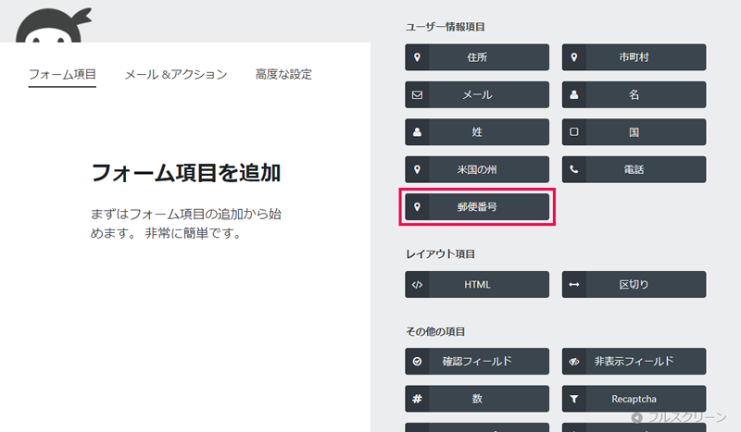The height and width of the screenshot is (432, 741).
Task: Add the 米国の州 field
Action: (477, 169)
